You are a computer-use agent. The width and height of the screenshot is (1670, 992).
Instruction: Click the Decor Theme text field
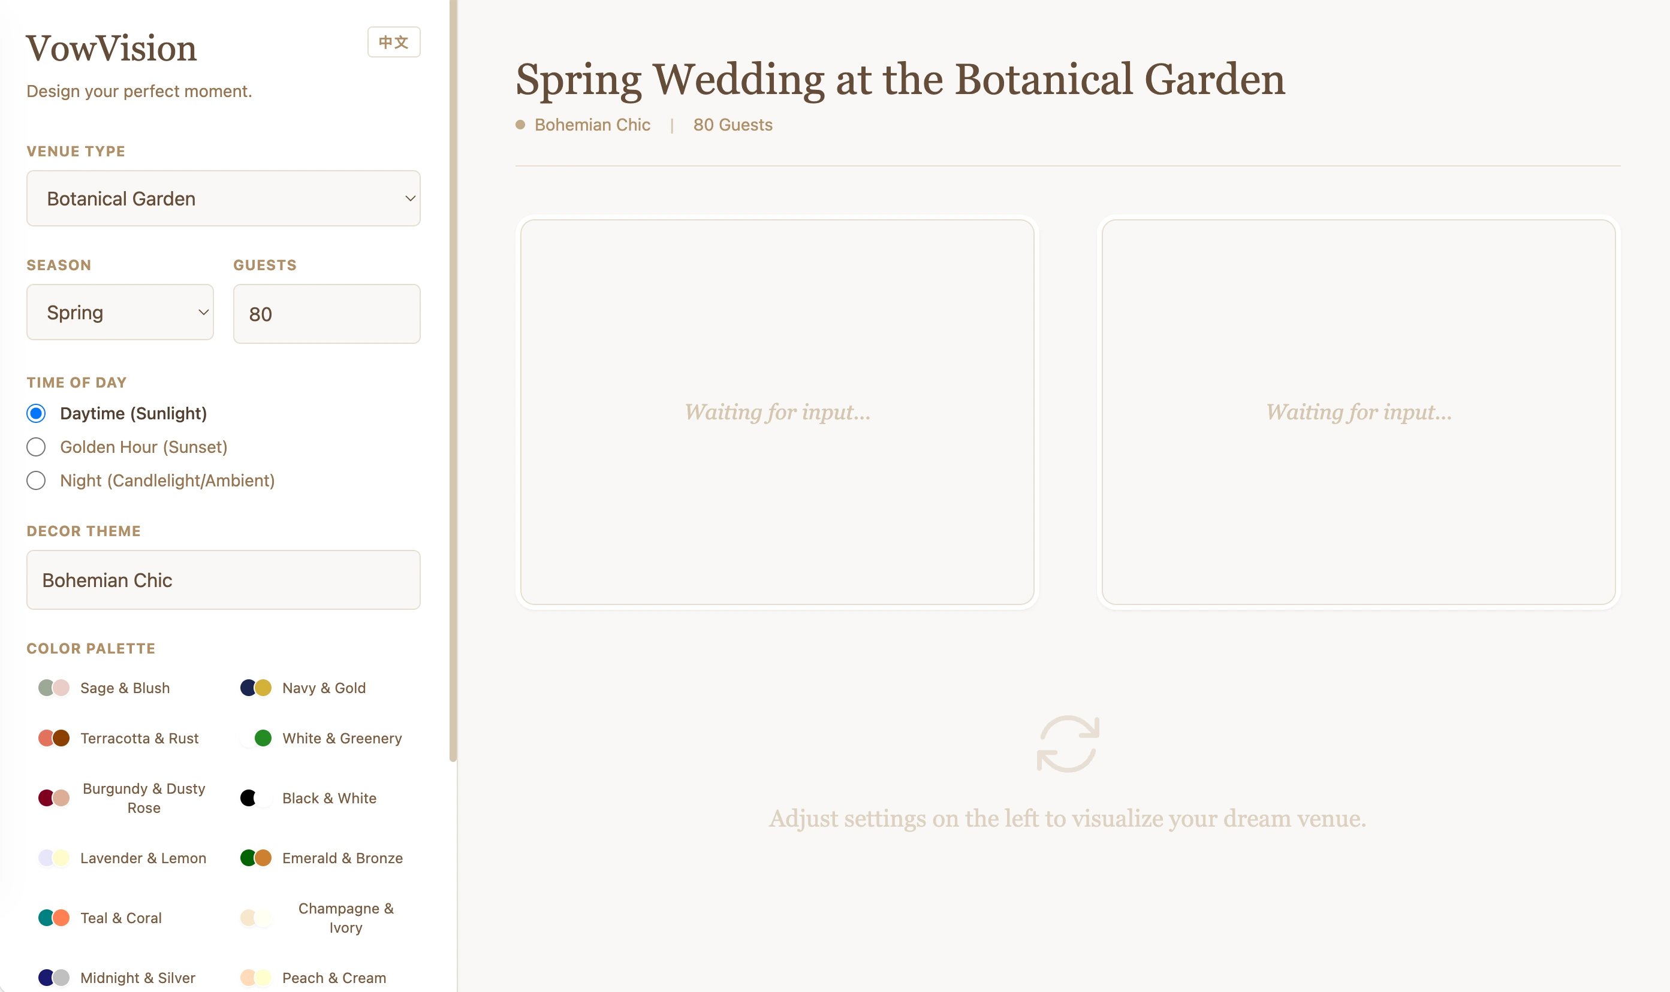[x=224, y=579]
